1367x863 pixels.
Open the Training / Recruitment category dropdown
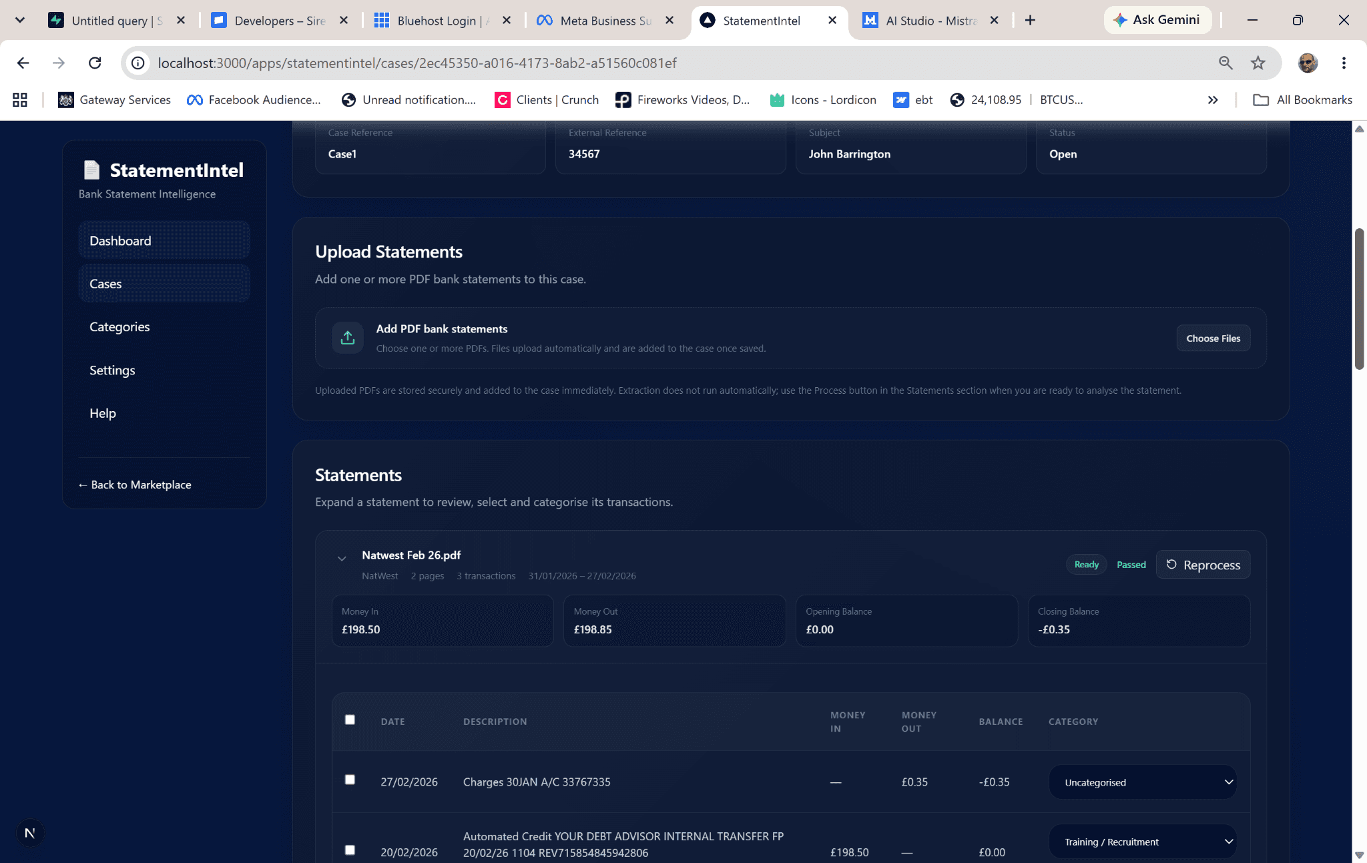click(1143, 842)
